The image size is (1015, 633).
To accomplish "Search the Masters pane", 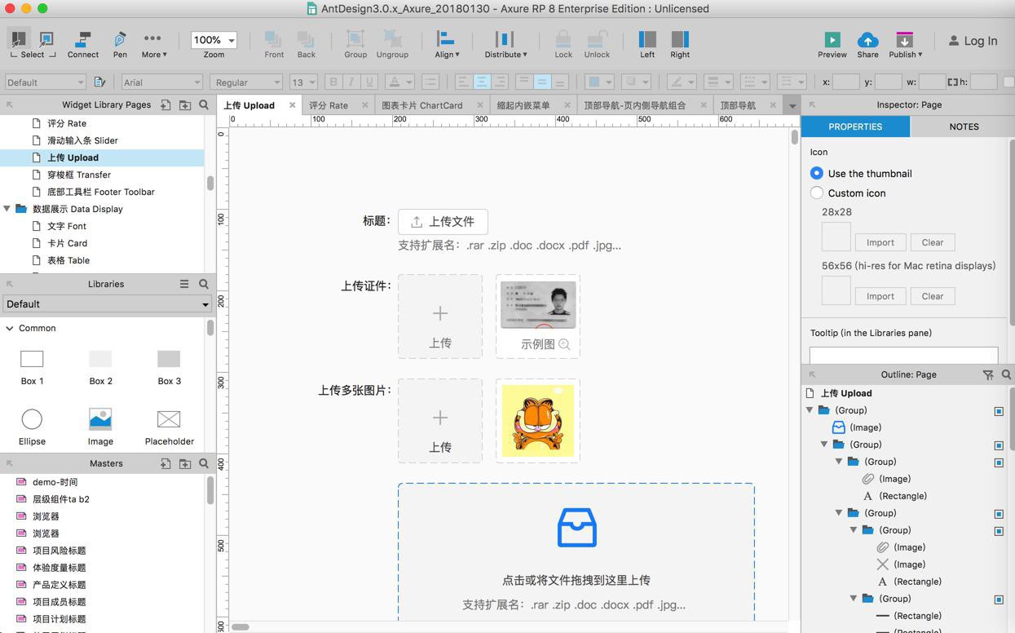I will click(204, 463).
